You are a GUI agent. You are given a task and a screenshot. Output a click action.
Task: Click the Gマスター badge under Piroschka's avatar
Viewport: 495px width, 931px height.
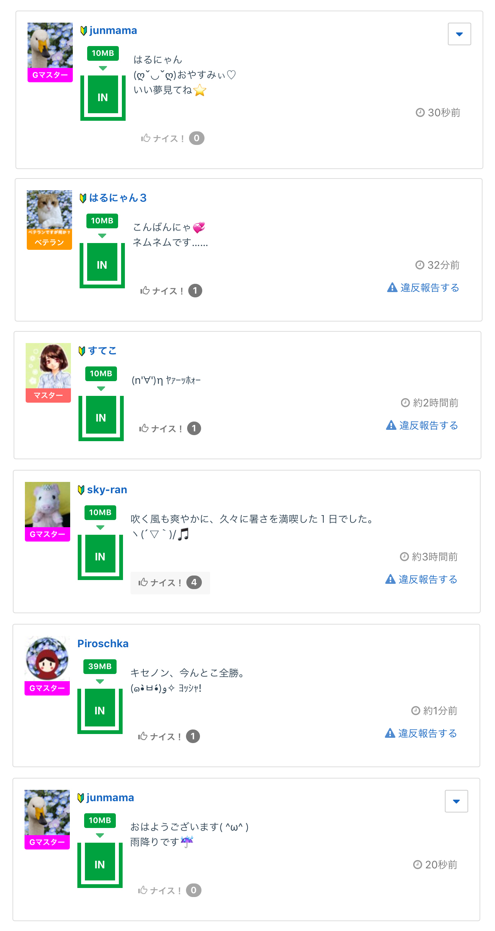[47, 688]
